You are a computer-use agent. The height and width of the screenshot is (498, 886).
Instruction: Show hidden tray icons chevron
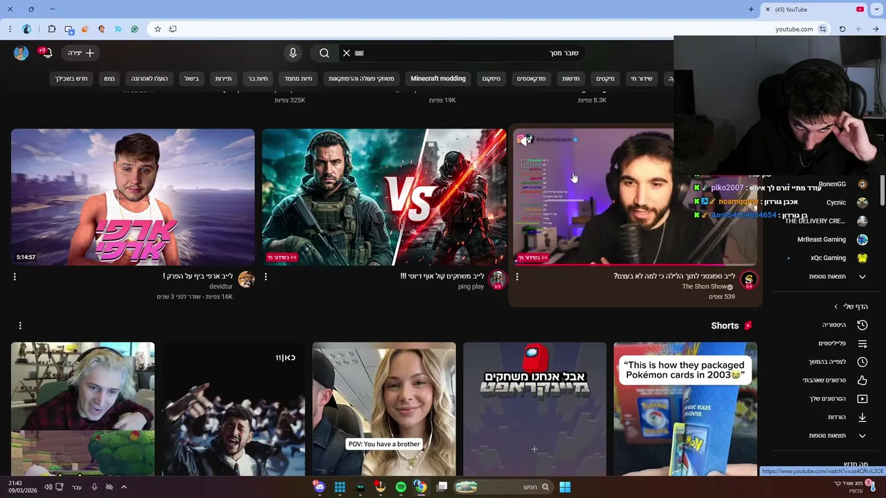[124, 487]
